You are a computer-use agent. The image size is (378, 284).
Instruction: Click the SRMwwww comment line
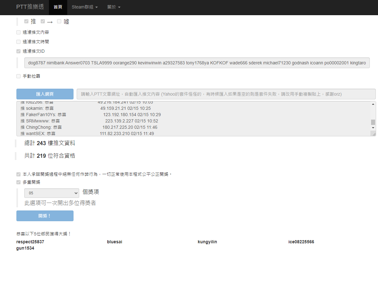(x=89, y=121)
